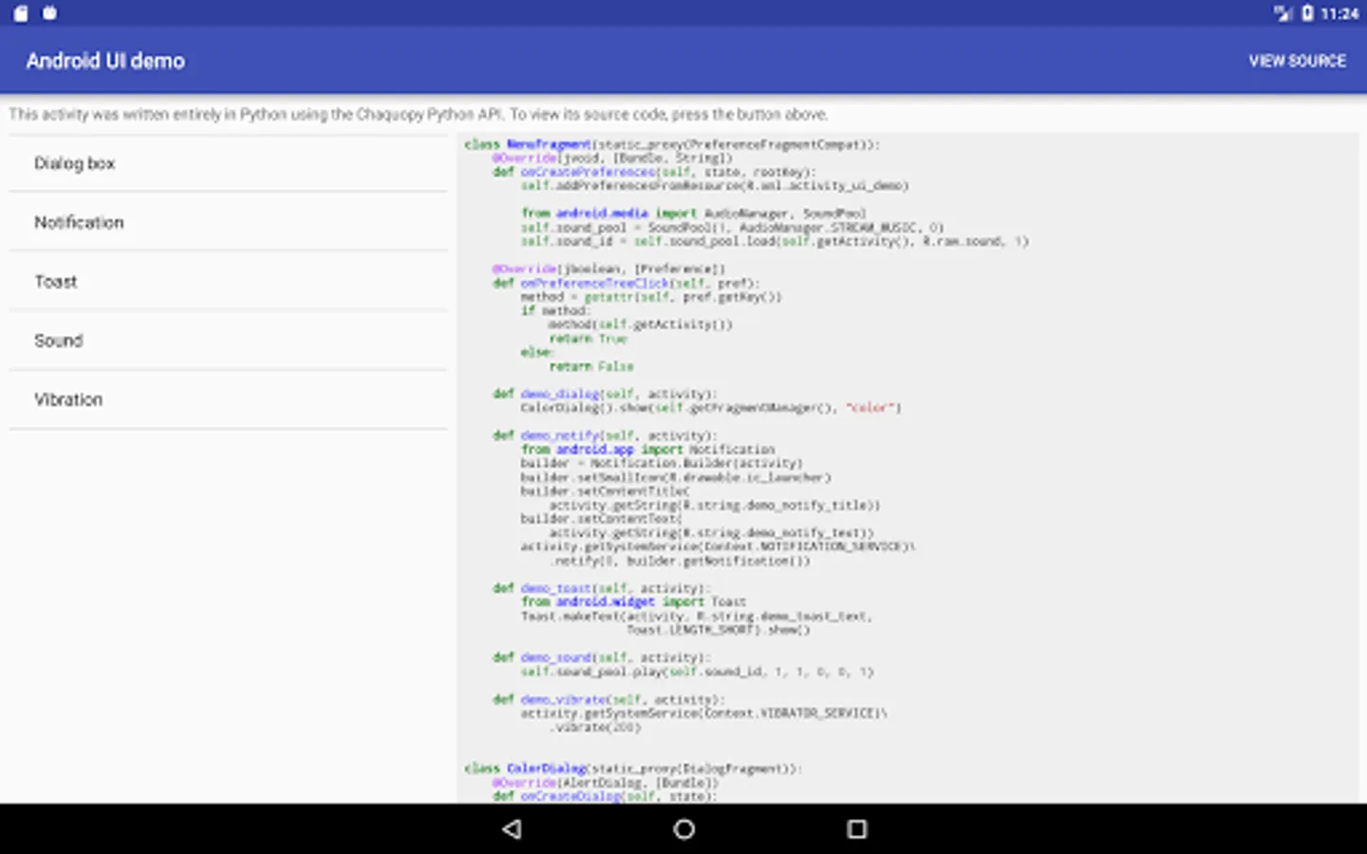Image resolution: width=1367 pixels, height=854 pixels.
Task: Click the 11:24 clock in status bar
Action: pos(1339,13)
